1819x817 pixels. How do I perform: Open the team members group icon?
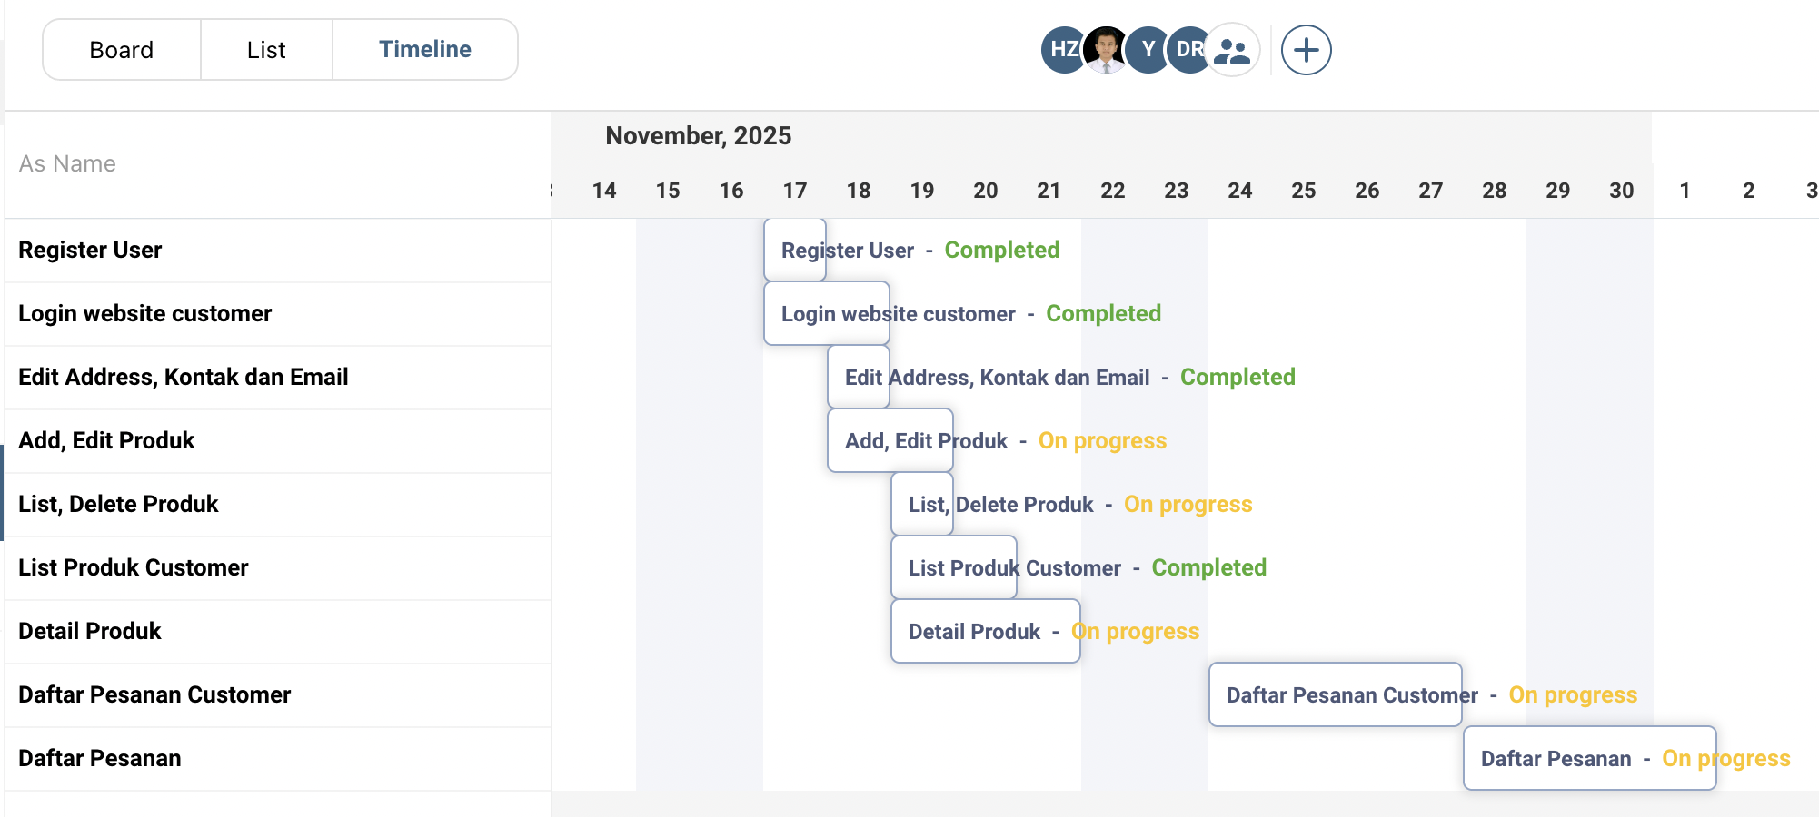point(1233,50)
